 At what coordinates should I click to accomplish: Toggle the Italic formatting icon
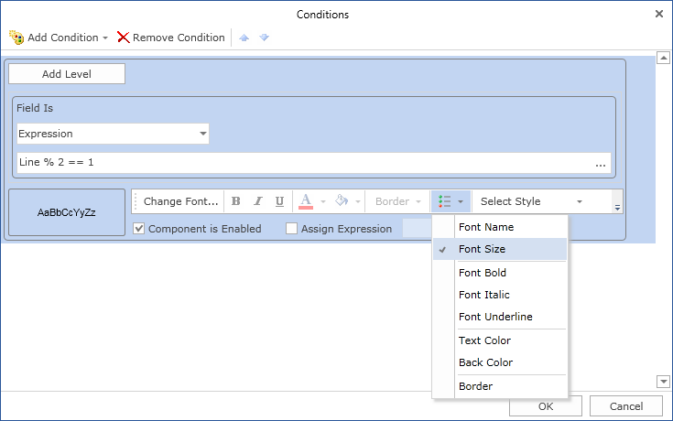pyautogui.click(x=257, y=201)
